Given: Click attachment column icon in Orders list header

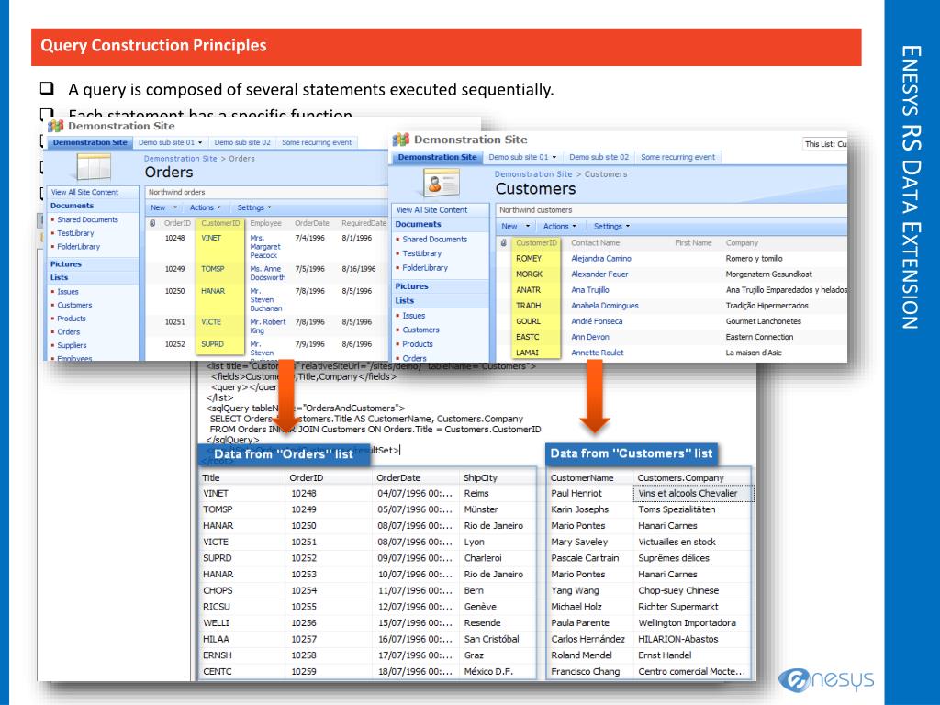Looking at the screenshot, I should pyautogui.click(x=152, y=223).
